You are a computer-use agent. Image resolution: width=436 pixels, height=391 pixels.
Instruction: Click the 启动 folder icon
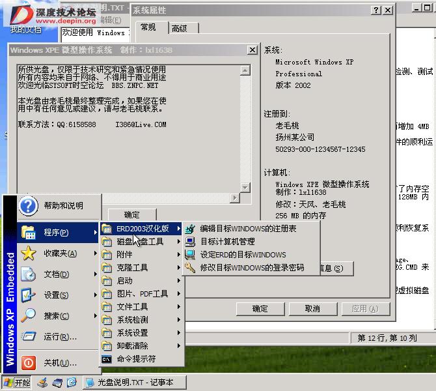point(107,281)
